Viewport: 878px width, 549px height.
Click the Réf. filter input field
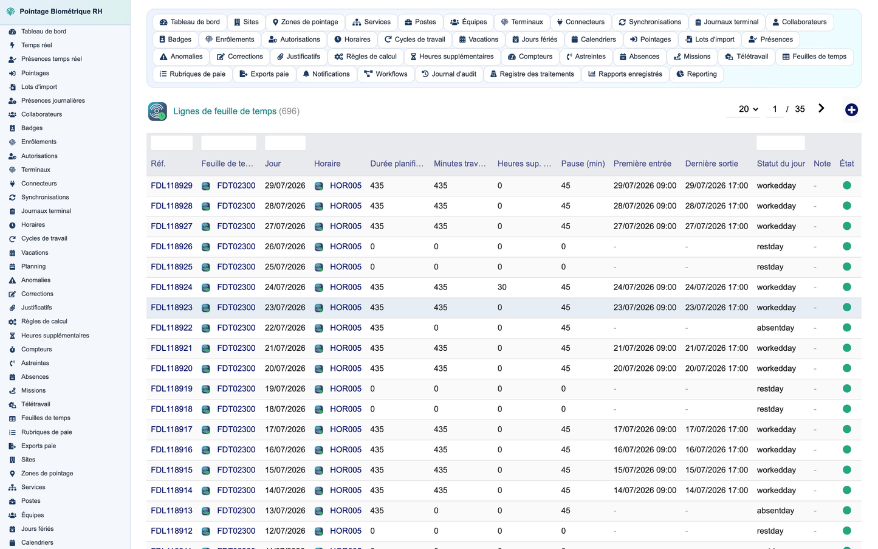pos(171,143)
